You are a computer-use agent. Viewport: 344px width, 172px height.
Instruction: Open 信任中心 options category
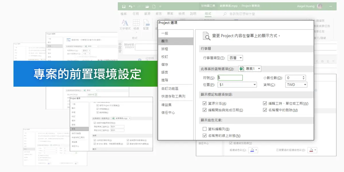tap(168, 112)
